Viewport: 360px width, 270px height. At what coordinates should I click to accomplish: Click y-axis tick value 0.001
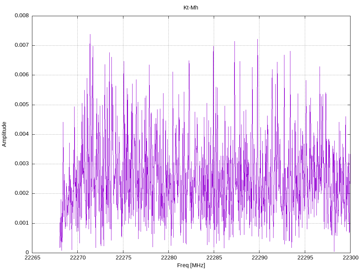(x=22, y=223)
